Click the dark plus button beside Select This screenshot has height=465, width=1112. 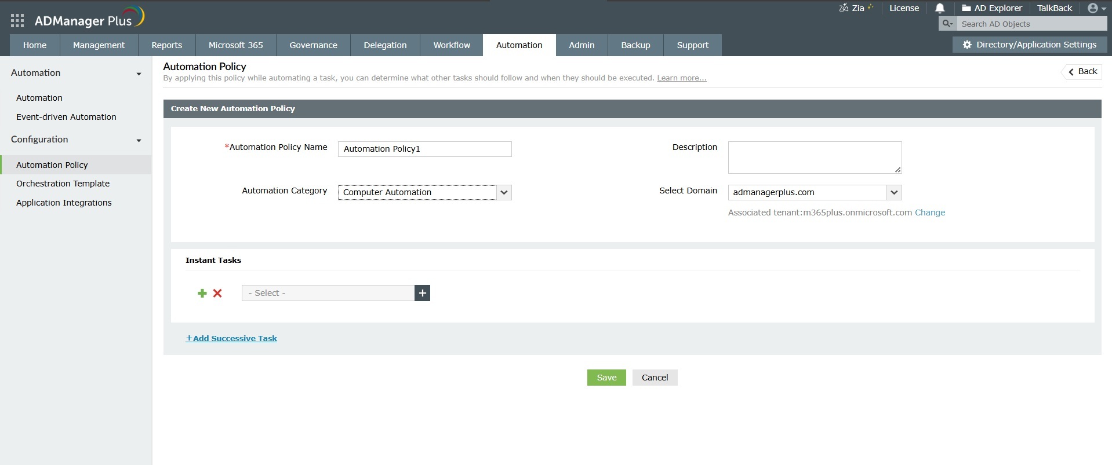click(423, 293)
